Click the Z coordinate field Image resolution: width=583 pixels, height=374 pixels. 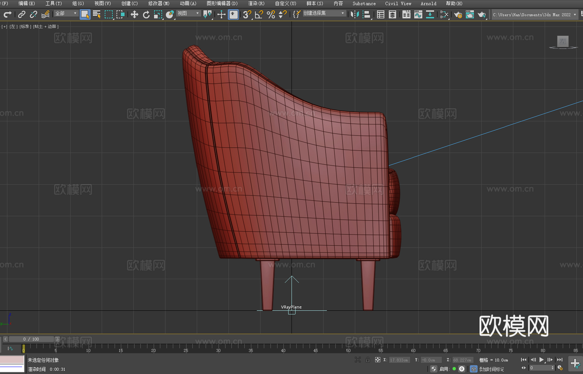pyautogui.click(x=462, y=360)
